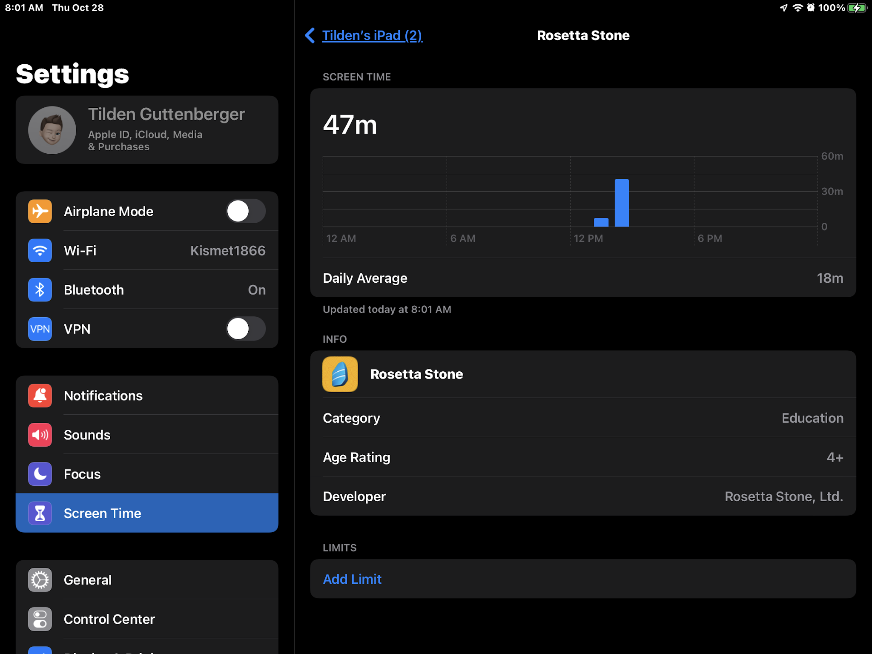Tap the Wi-Fi icon
Viewport: 872px width, 654px height.
40,250
